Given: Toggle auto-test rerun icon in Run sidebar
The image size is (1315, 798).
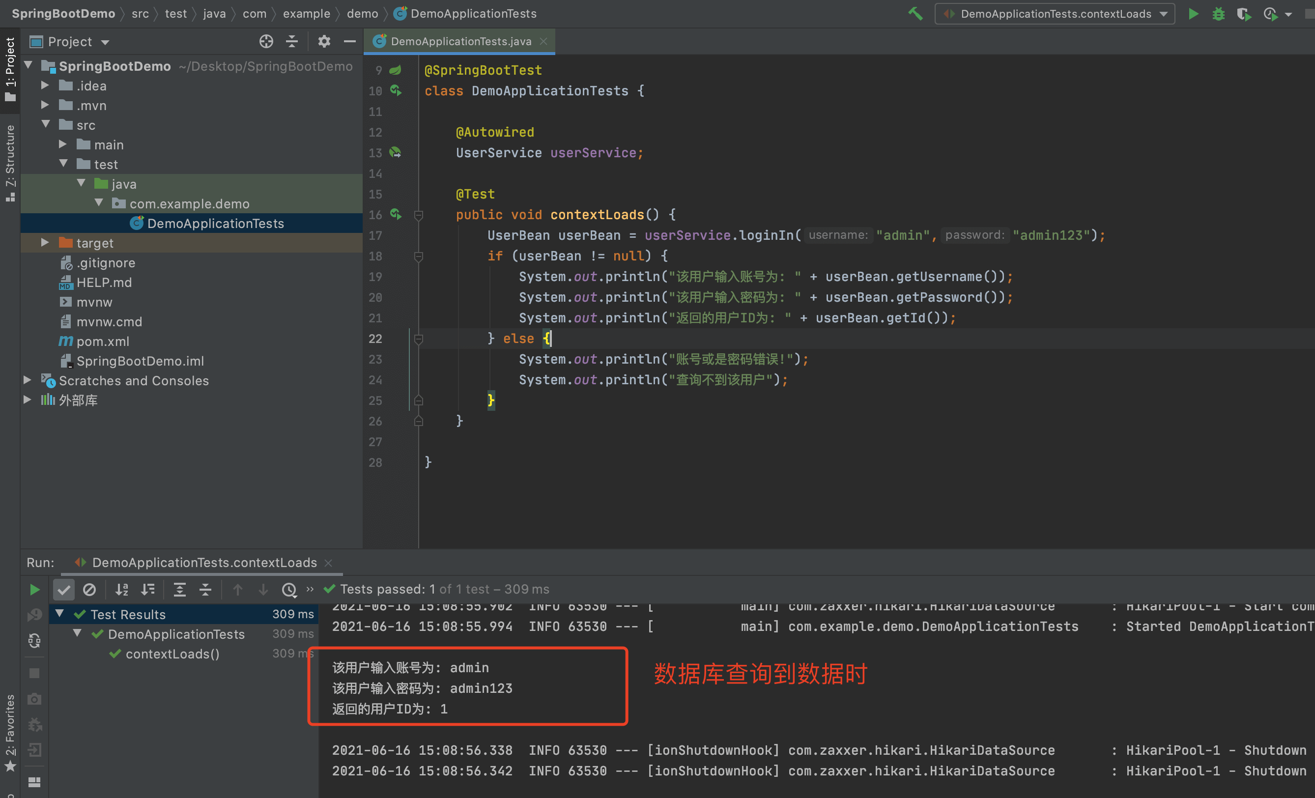Looking at the screenshot, I should tap(35, 641).
